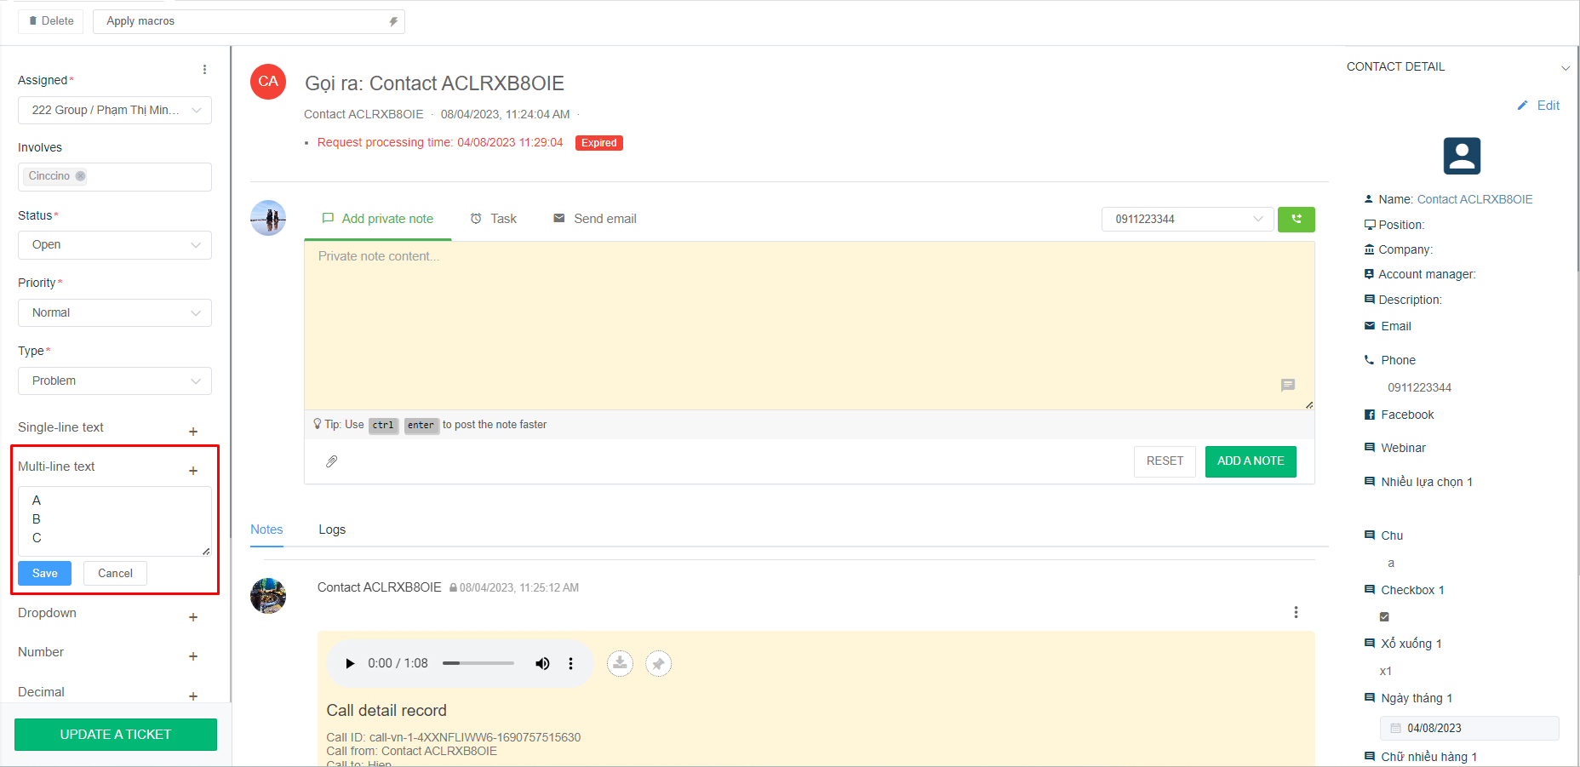
Task: Click the ADD A NOTE button
Action: (x=1250, y=461)
